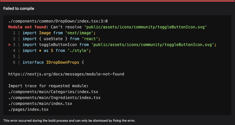The height and width of the screenshot is (125, 235).
Task: Click the './style' import string
Action: pos(79,50)
